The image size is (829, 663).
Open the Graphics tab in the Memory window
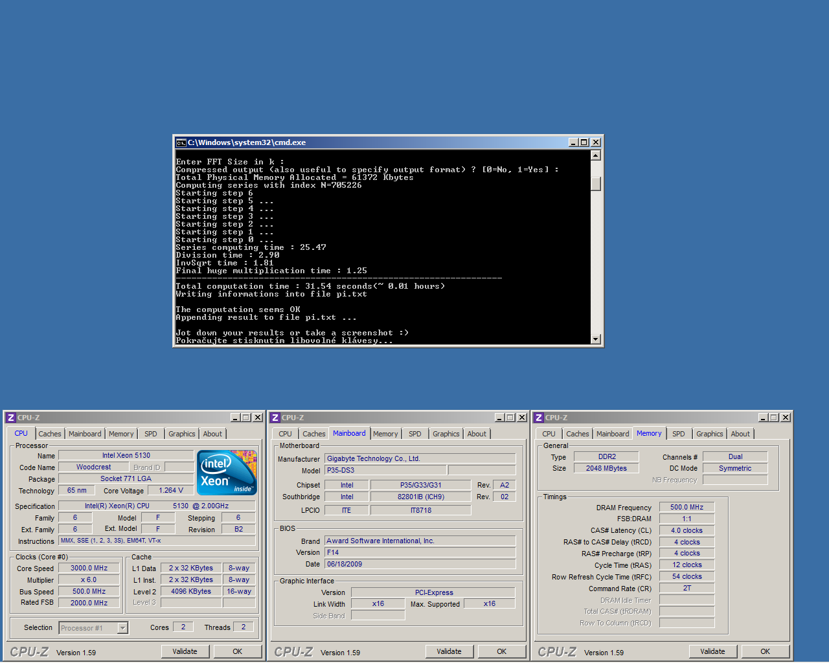710,434
